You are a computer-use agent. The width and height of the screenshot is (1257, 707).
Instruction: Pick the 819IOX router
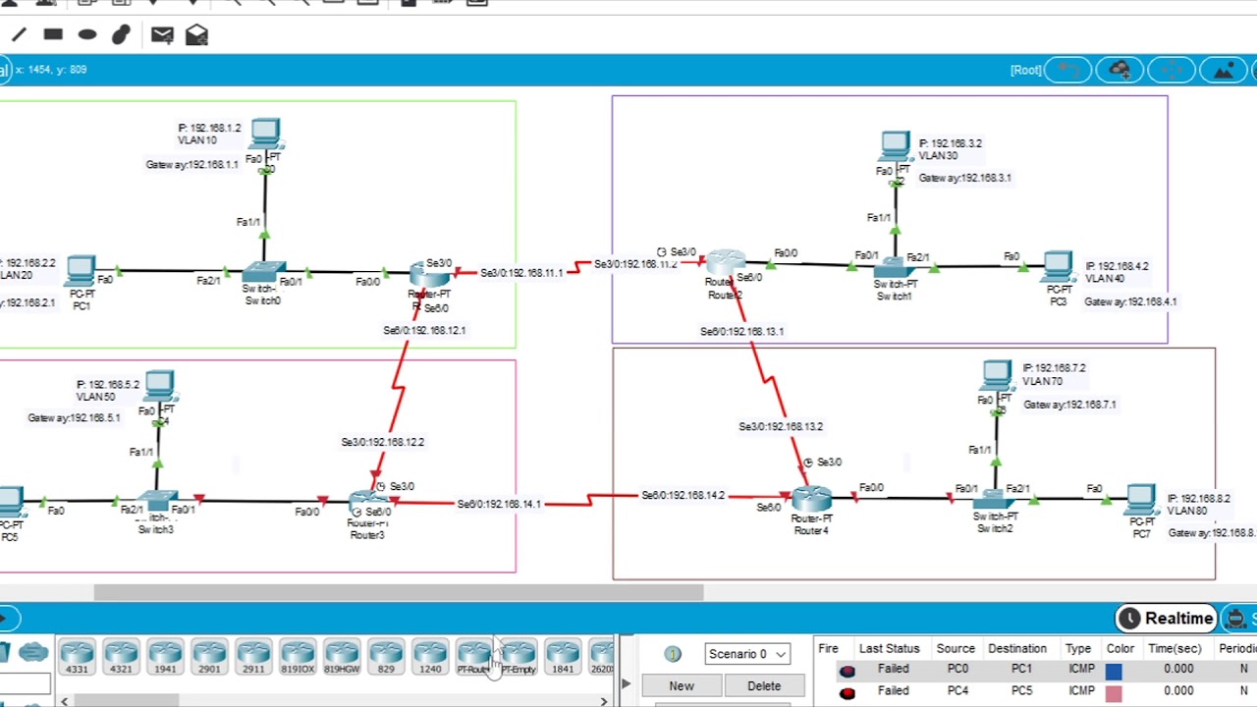(x=298, y=657)
